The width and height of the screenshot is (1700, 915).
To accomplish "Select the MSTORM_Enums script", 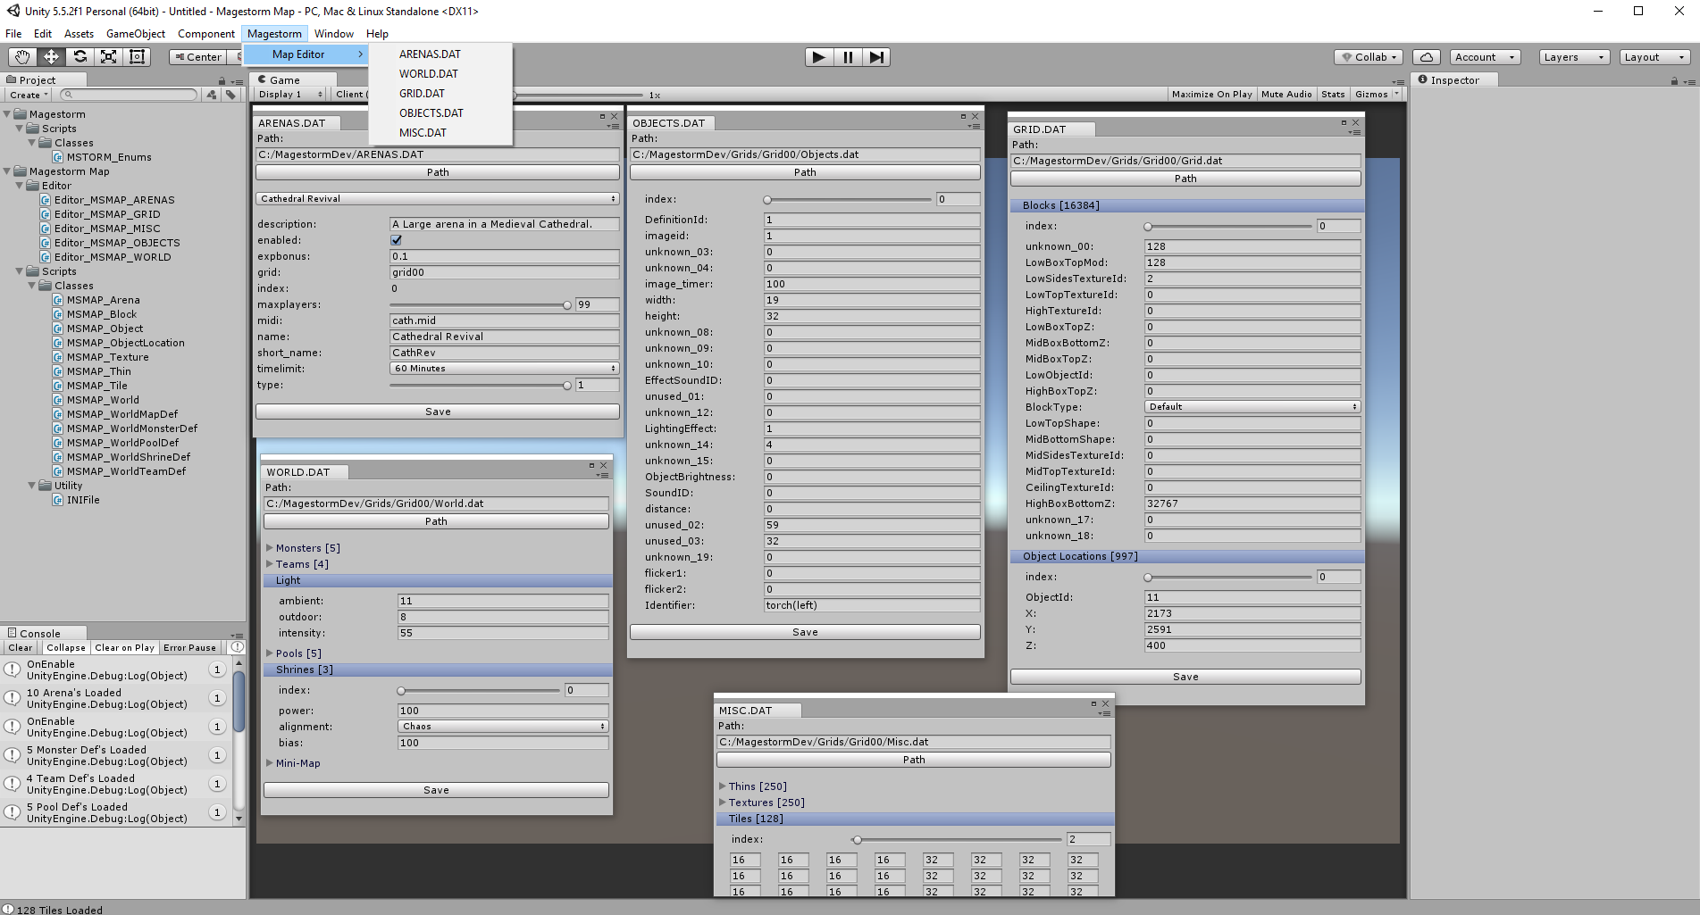I will (109, 157).
